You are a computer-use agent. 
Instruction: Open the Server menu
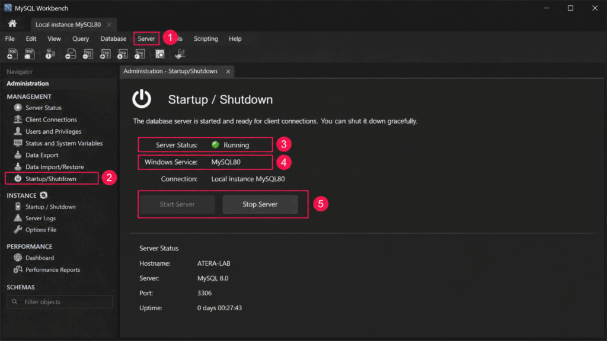(x=146, y=38)
